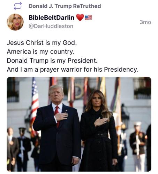Click the American flag emoji beside the name

[x=89, y=17]
